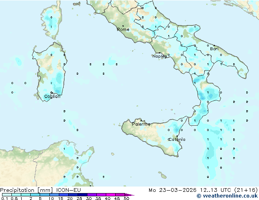The height and width of the screenshot is (200, 259).
Task: Click the Catania city label
Action: point(177,140)
